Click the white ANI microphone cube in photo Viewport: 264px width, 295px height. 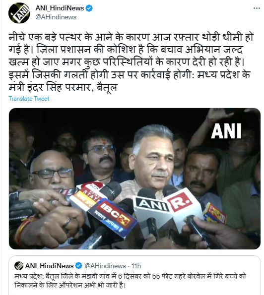click(151, 208)
